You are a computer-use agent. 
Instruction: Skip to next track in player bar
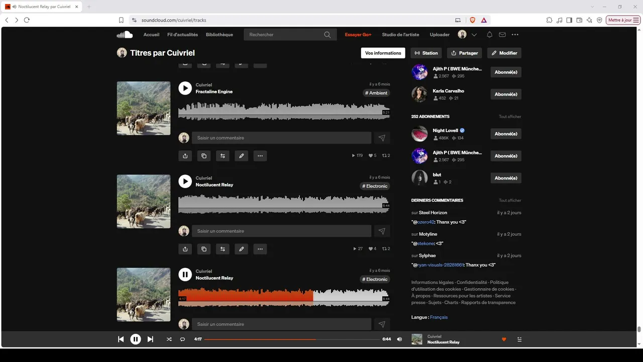pyautogui.click(x=150, y=339)
